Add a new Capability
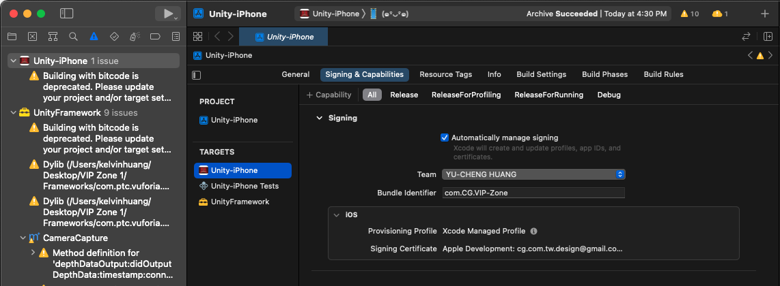 pyautogui.click(x=329, y=95)
